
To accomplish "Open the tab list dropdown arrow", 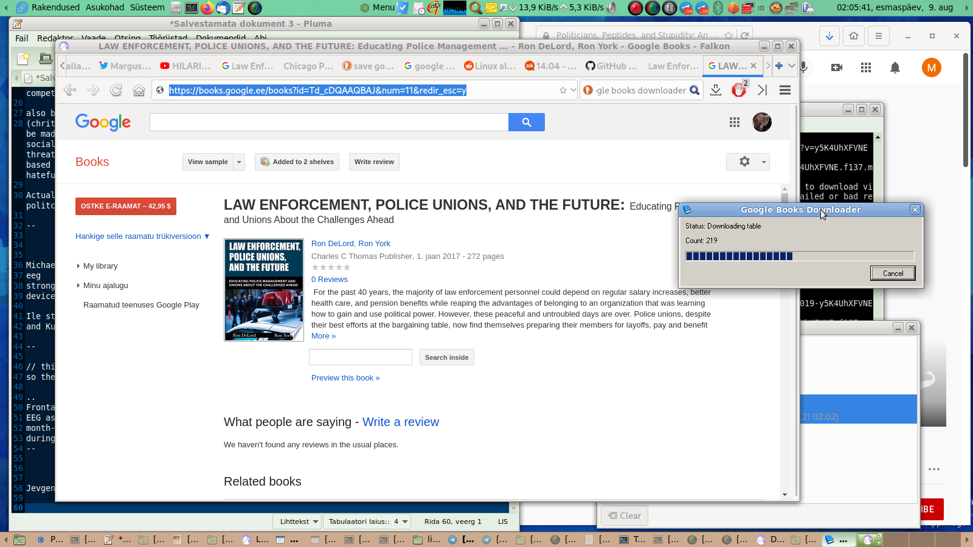I will pyautogui.click(x=791, y=66).
